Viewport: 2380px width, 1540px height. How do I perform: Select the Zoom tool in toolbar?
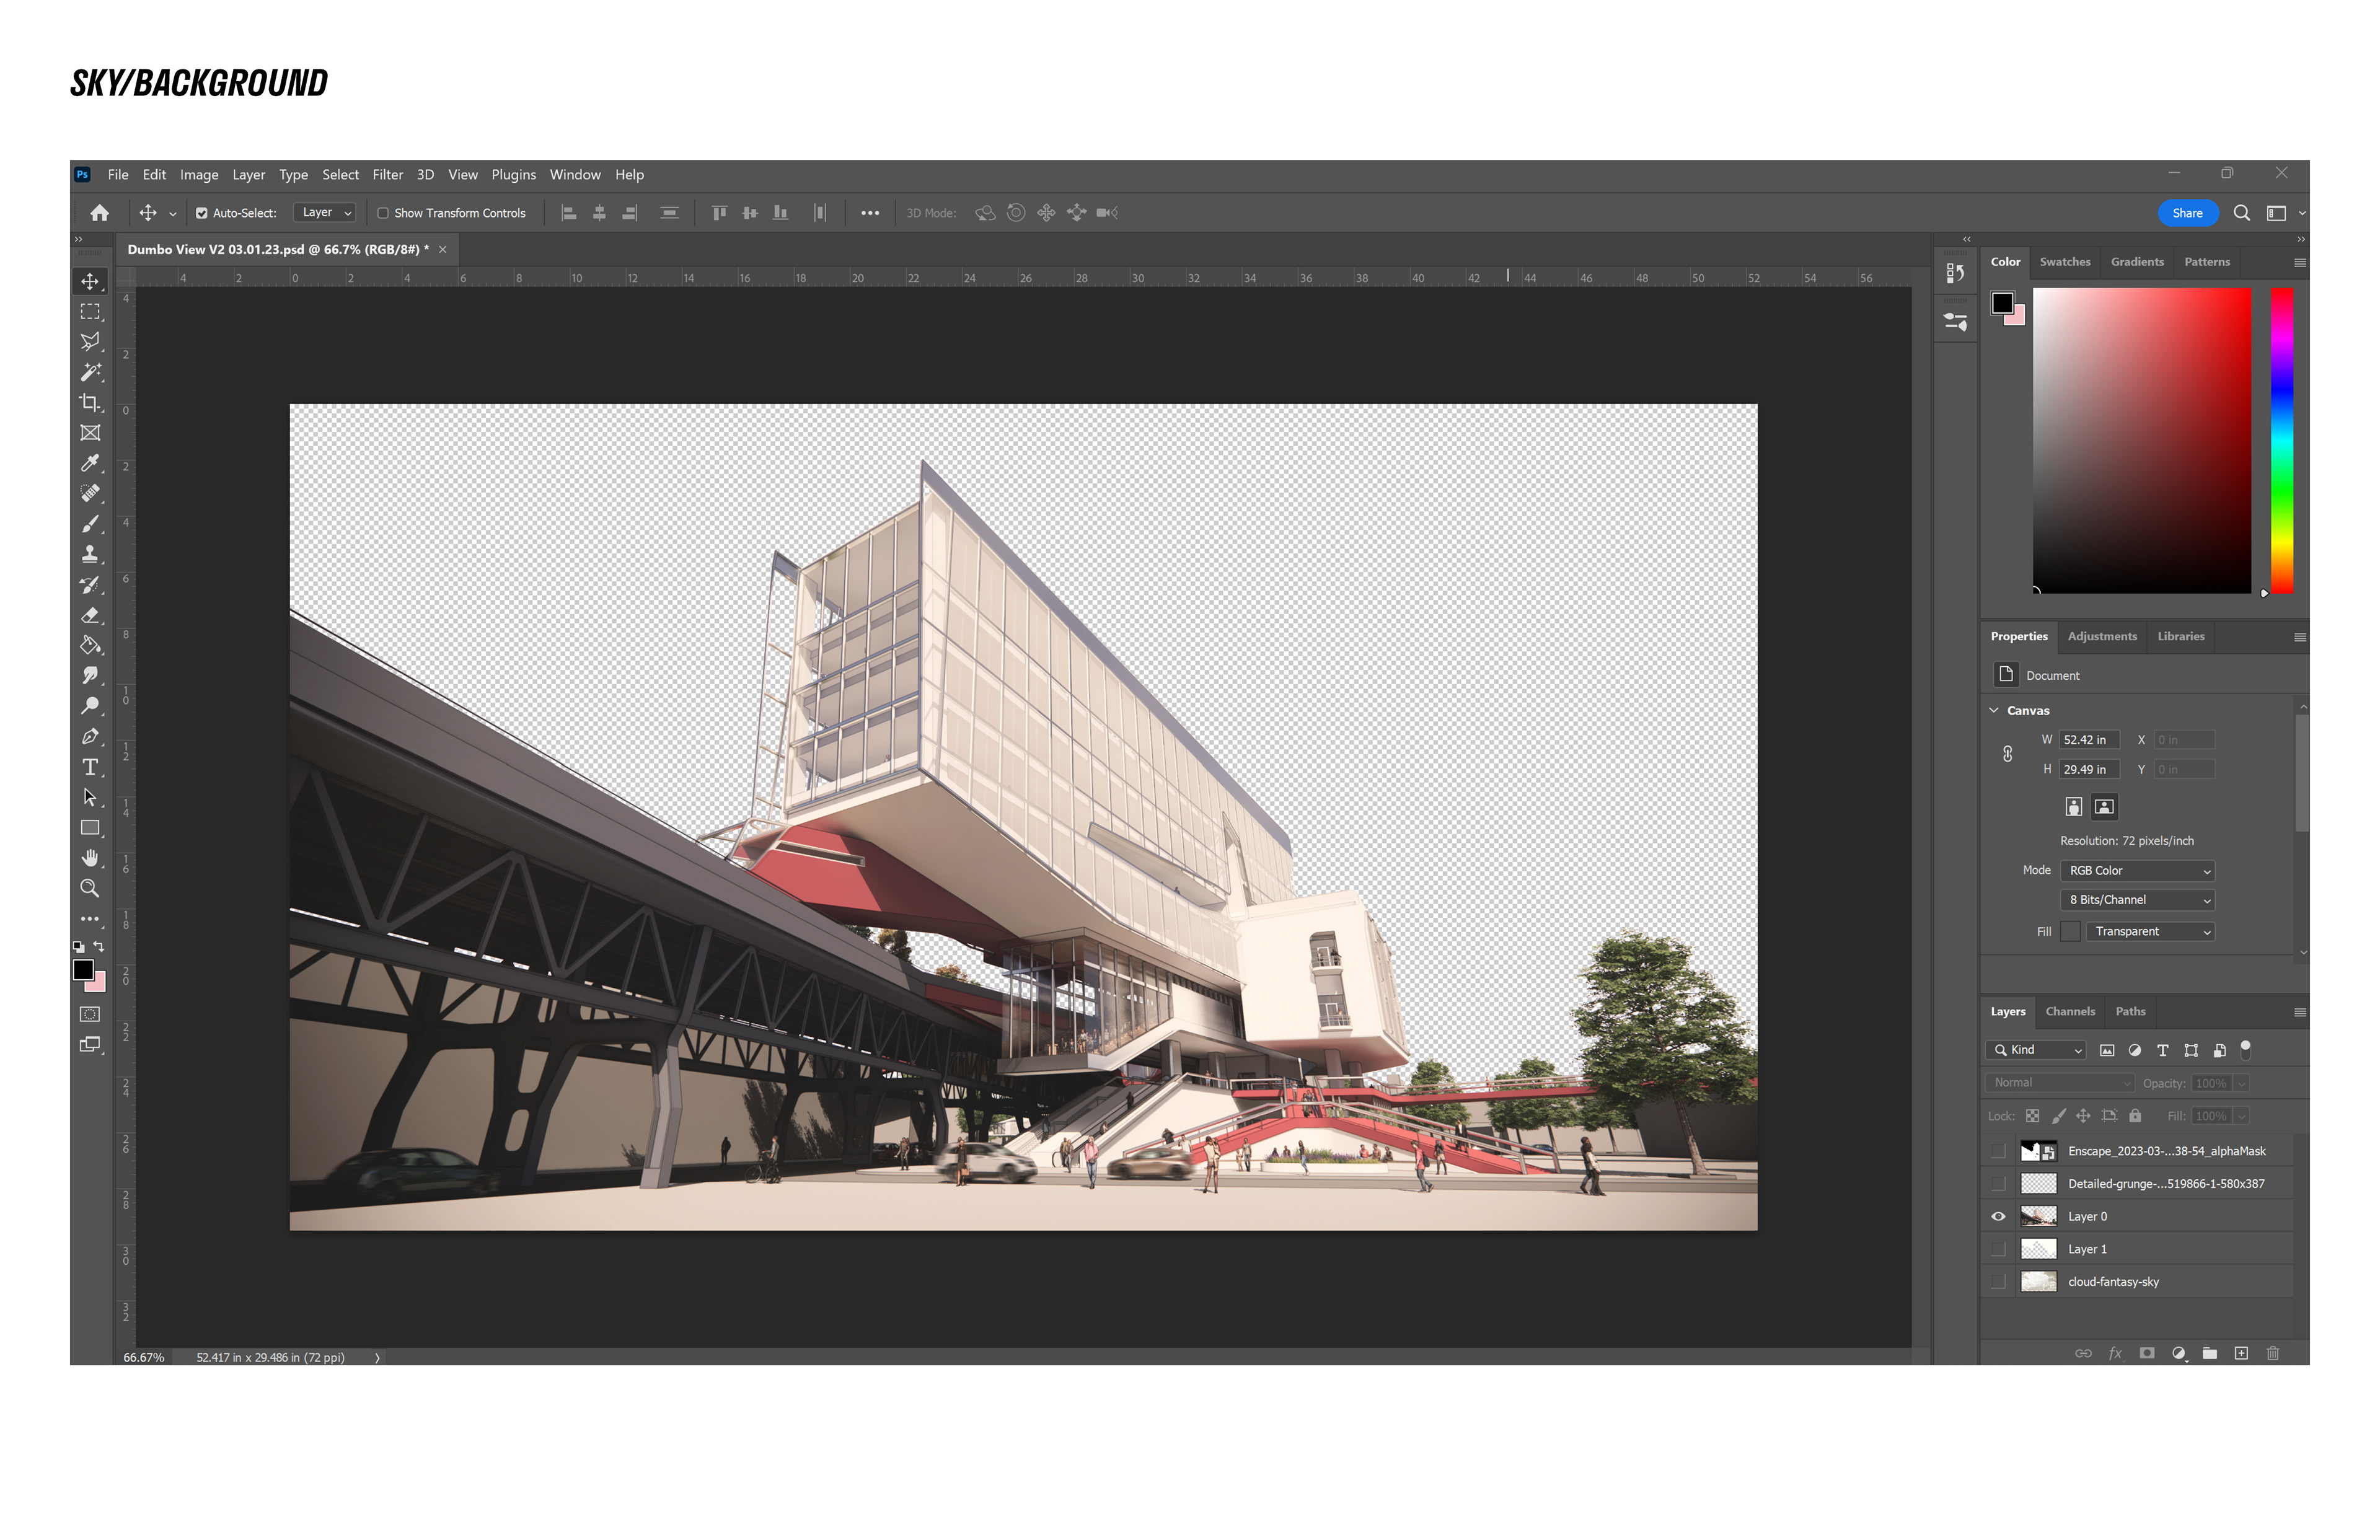90,889
